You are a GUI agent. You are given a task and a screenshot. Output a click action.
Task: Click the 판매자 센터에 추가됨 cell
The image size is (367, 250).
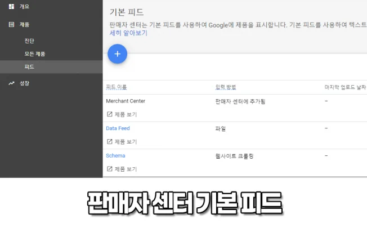240,101
